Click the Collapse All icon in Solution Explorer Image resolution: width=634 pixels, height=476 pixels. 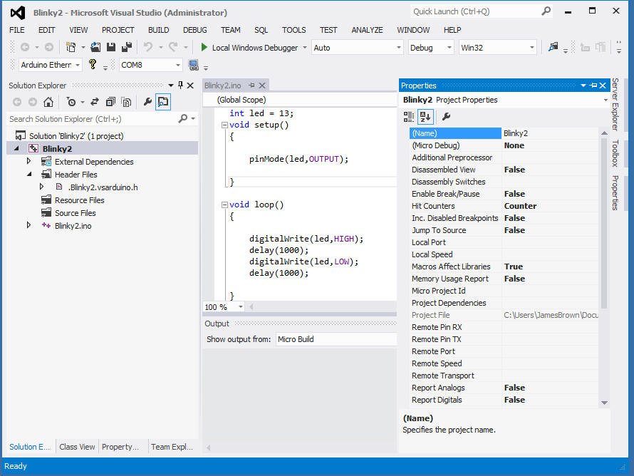click(x=110, y=102)
